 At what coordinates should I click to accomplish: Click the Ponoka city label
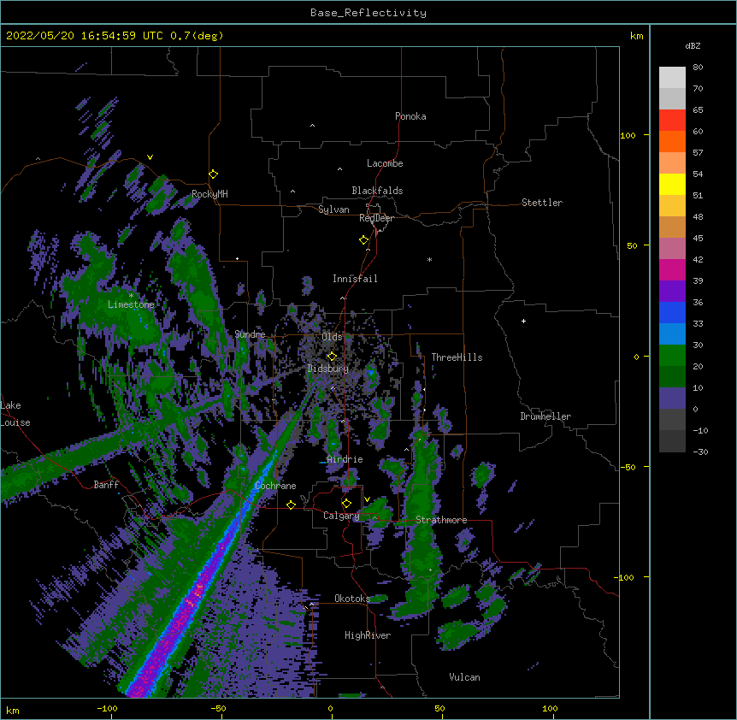(410, 116)
